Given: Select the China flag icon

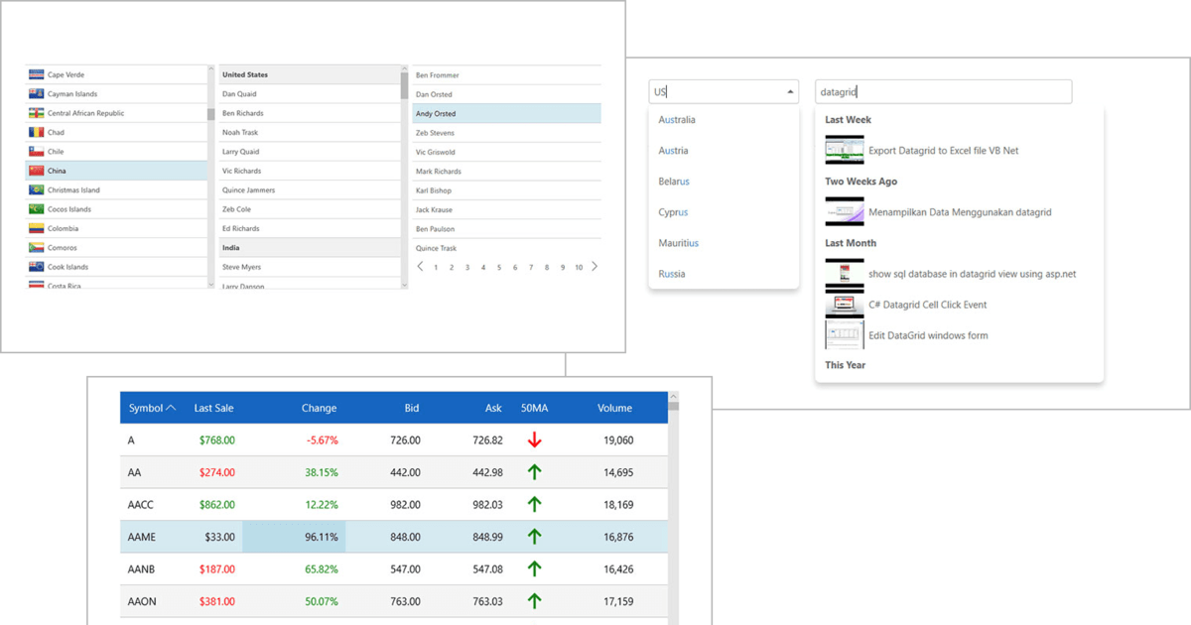Looking at the screenshot, I should pyautogui.click(x=37, y=170).
